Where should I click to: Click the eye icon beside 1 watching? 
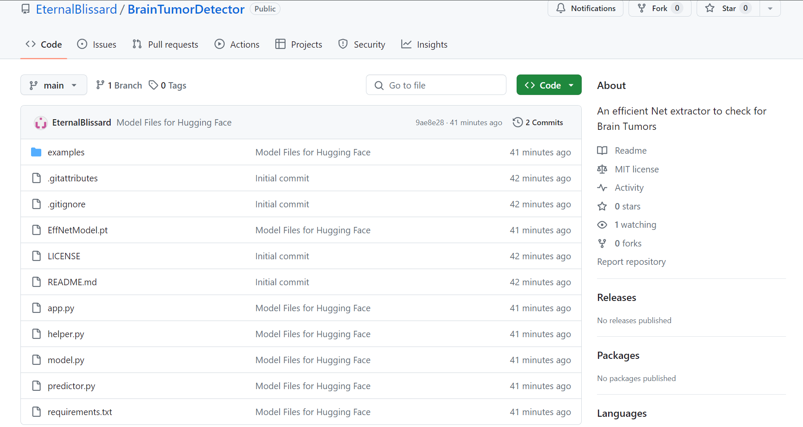602,224
